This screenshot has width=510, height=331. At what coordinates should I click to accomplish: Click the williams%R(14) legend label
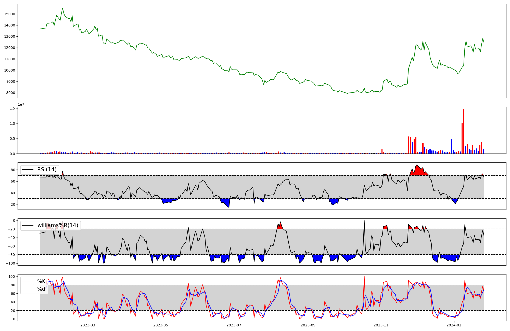pyautogui.click(x=58, y=225)
